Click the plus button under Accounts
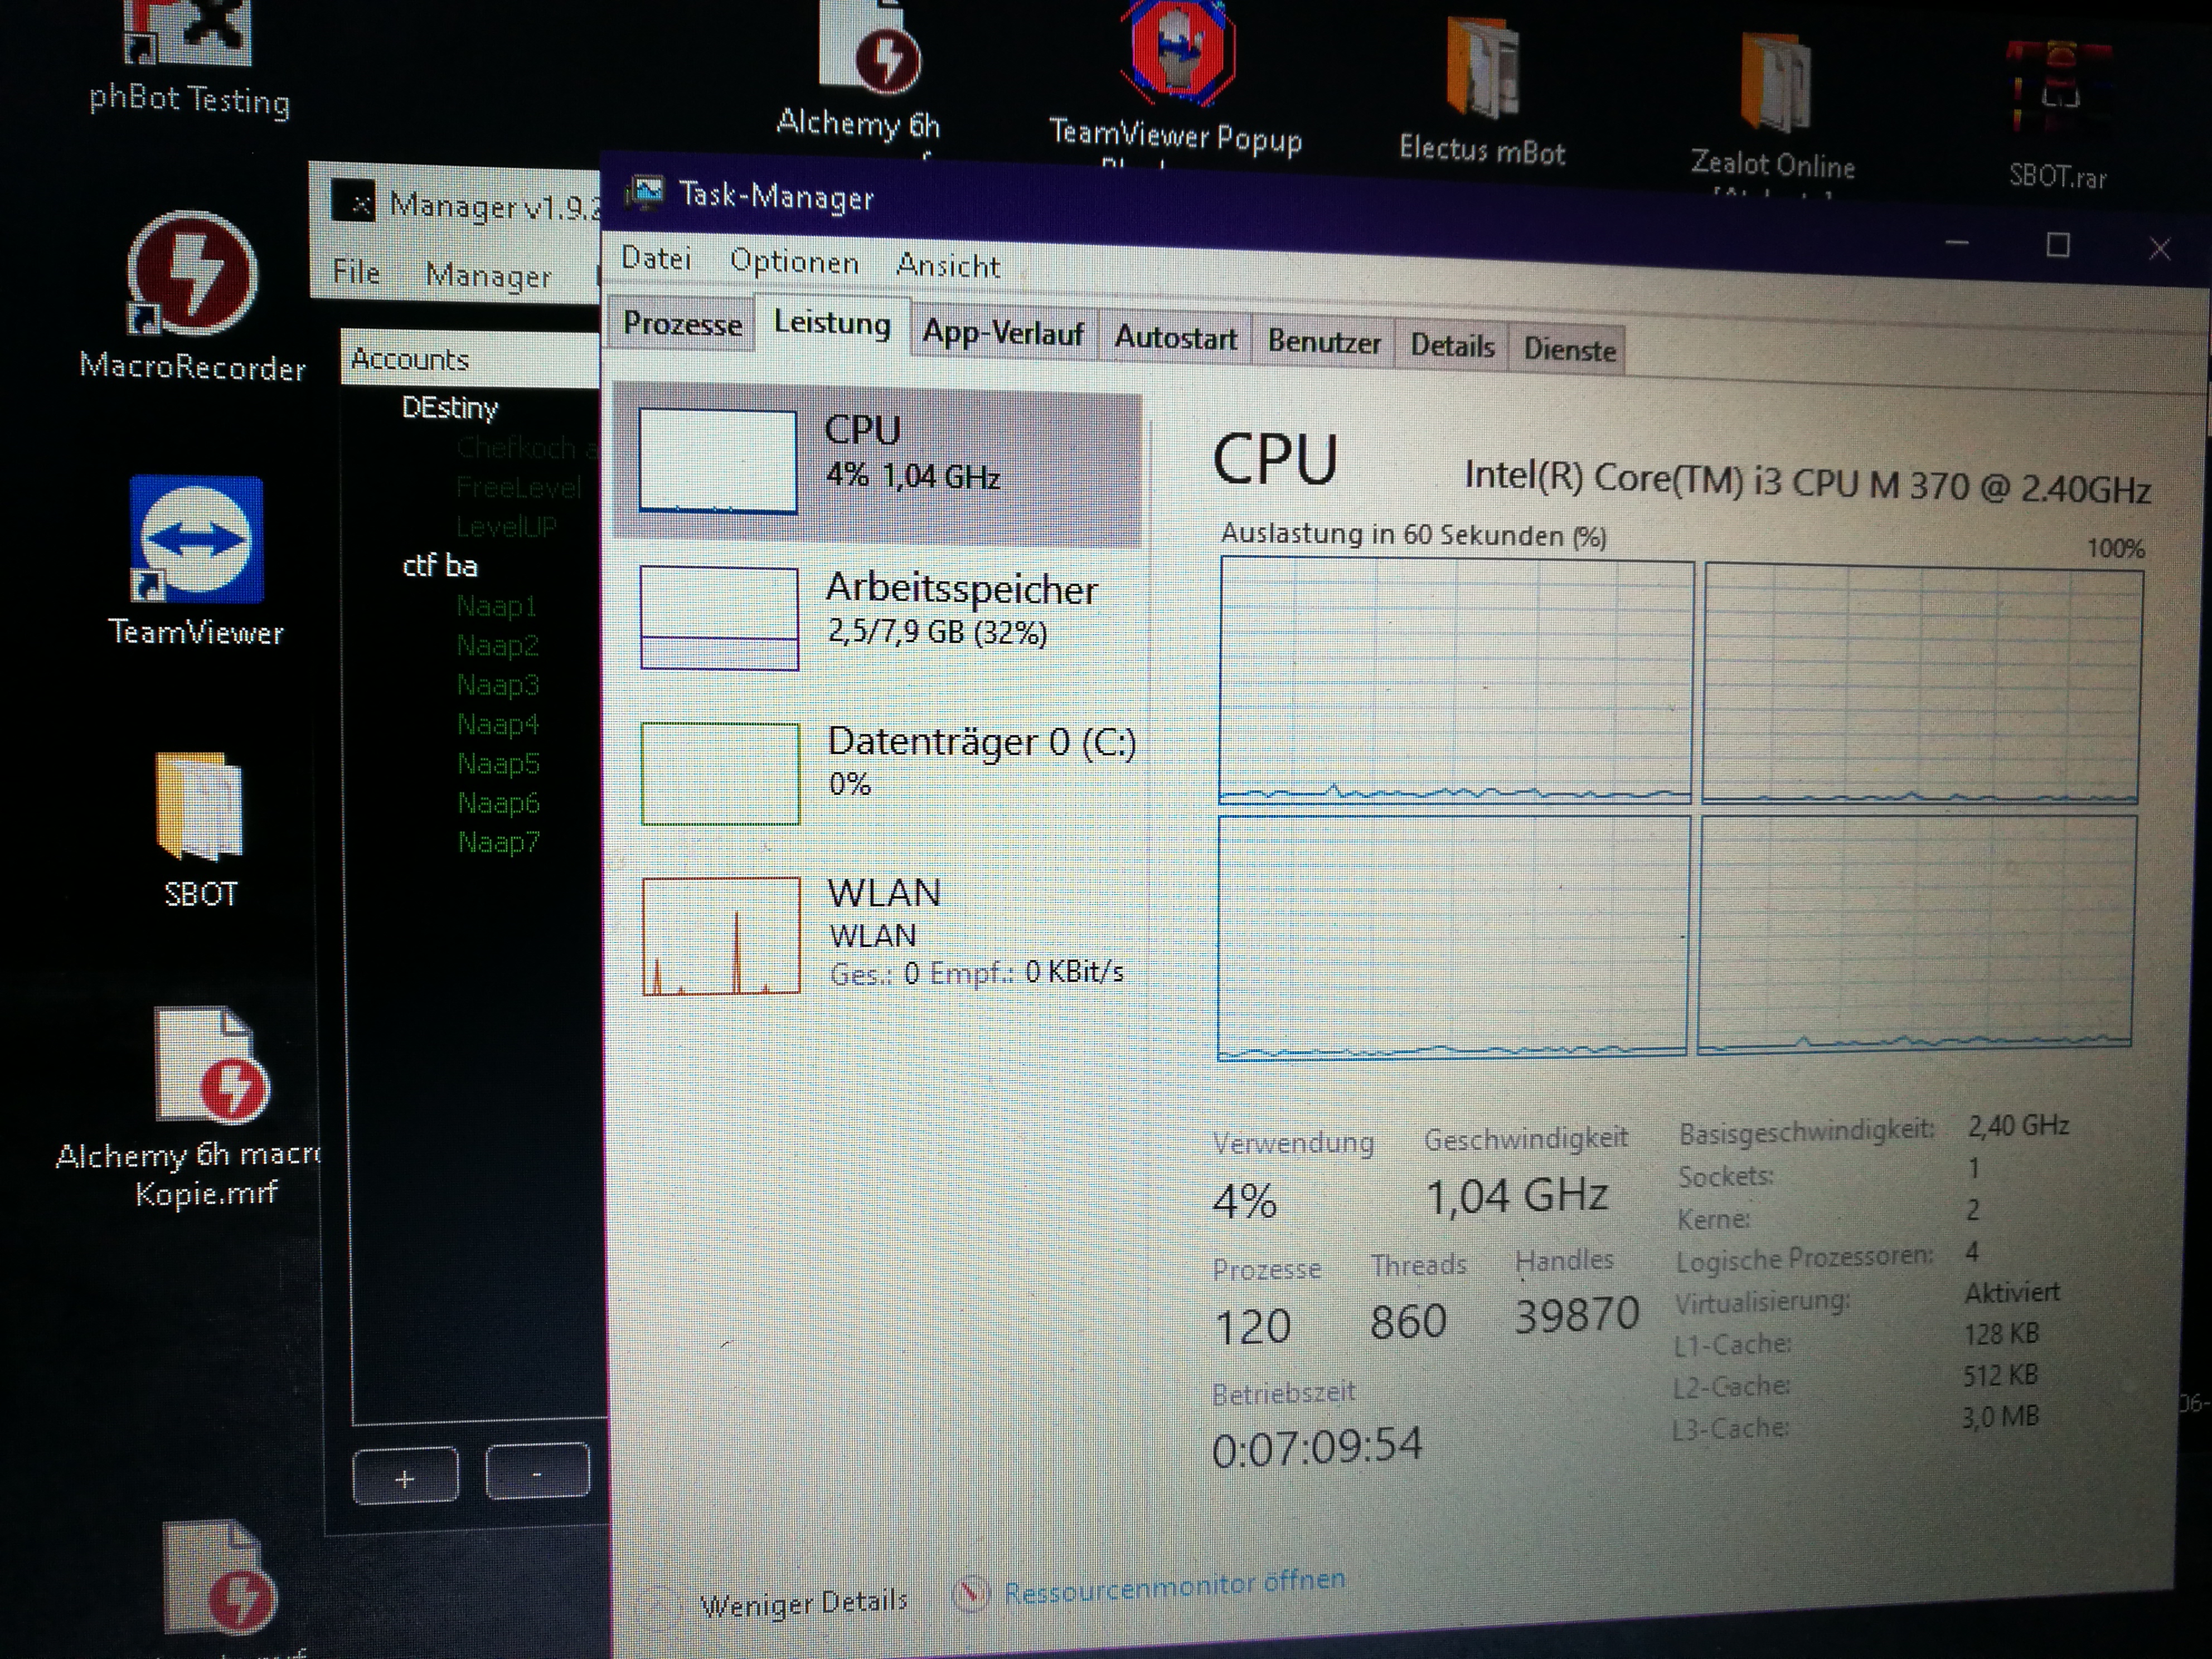The height and width of the screenshot is (1659, 2212). tap(405, 1478)
